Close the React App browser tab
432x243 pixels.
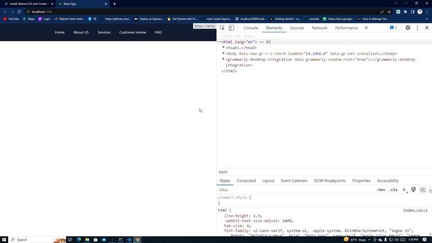coord(106,4)
